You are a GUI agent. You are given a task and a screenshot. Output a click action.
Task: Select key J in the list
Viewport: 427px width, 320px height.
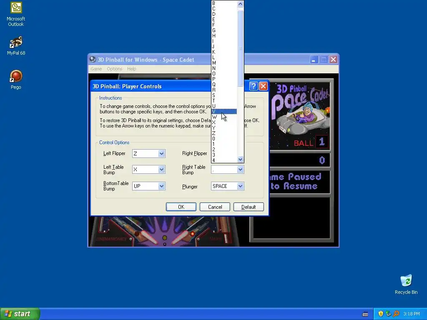(224, 47)
